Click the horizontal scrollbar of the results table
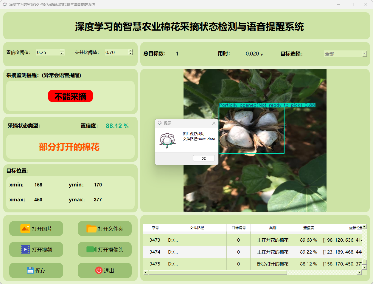Image resolution: width=373 pixels, height=284 pixels. click(x=217, y=272)
